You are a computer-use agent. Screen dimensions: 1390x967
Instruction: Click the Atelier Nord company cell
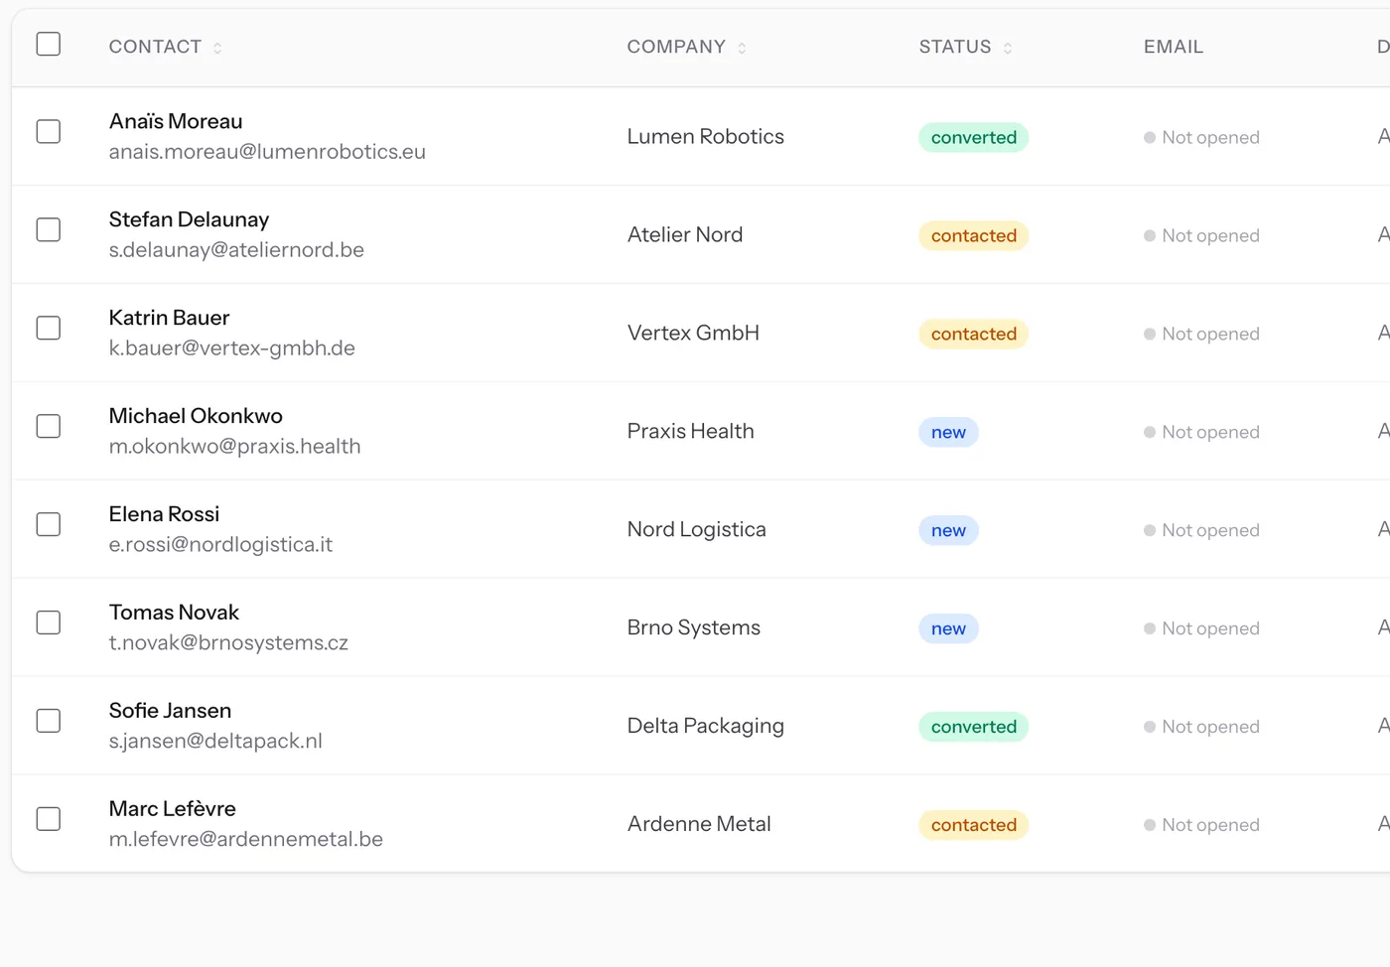685,234
